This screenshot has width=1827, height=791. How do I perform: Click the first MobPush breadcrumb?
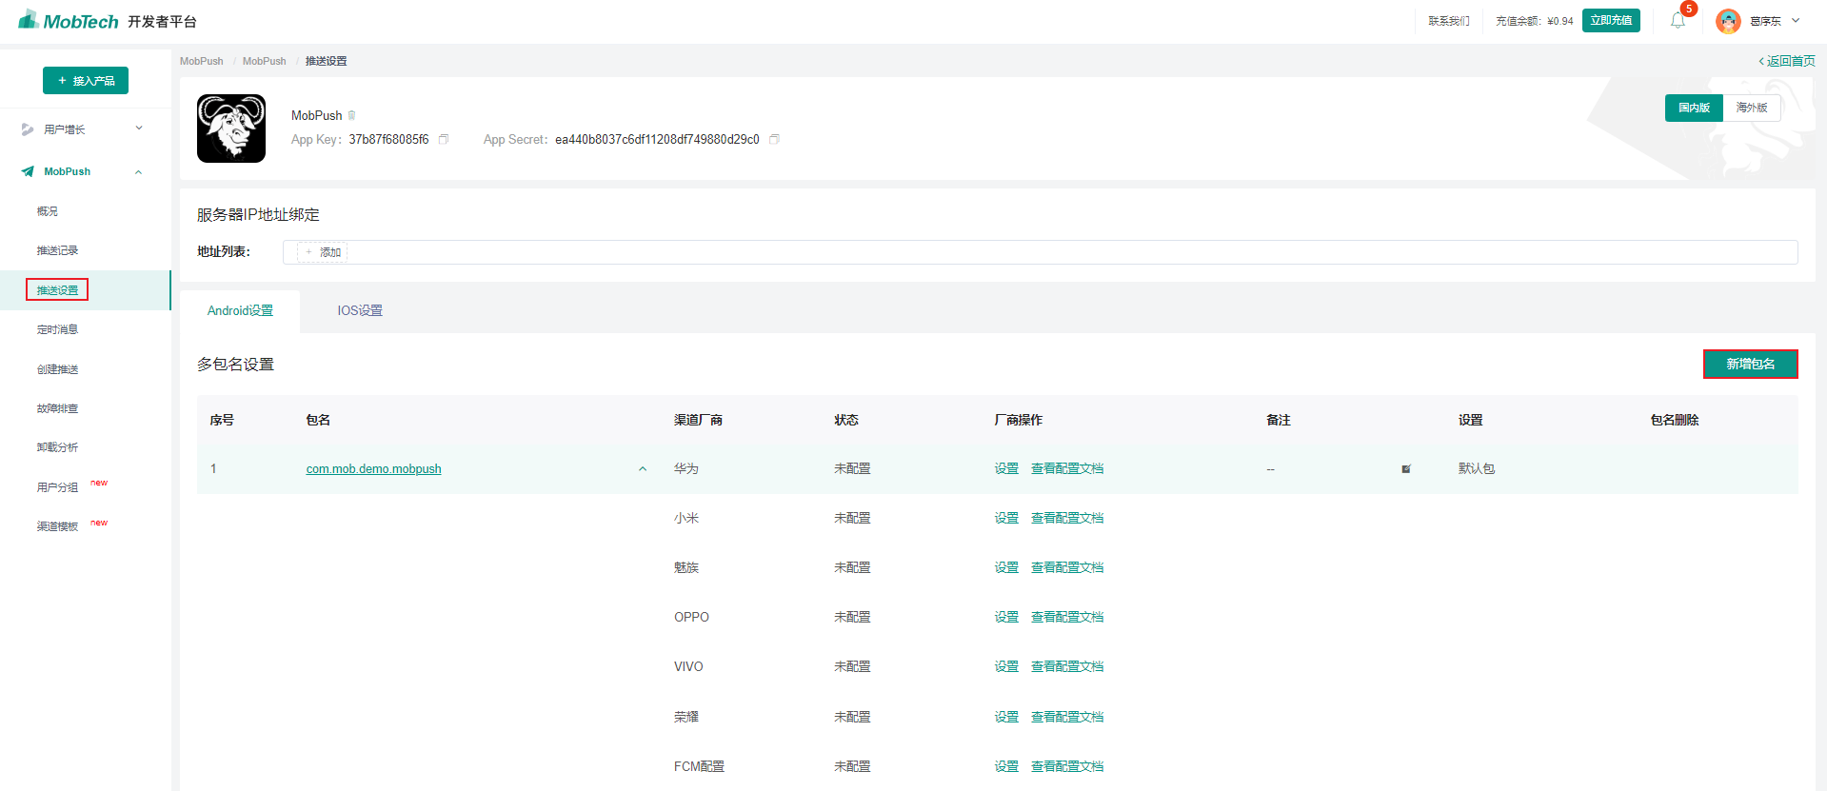click(202, 61)
